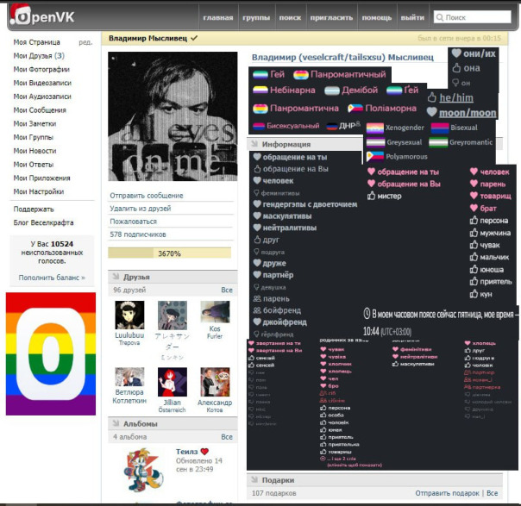The image size is (521, 506).
Task: Open Мои Ответы
Action: (34, 165)
